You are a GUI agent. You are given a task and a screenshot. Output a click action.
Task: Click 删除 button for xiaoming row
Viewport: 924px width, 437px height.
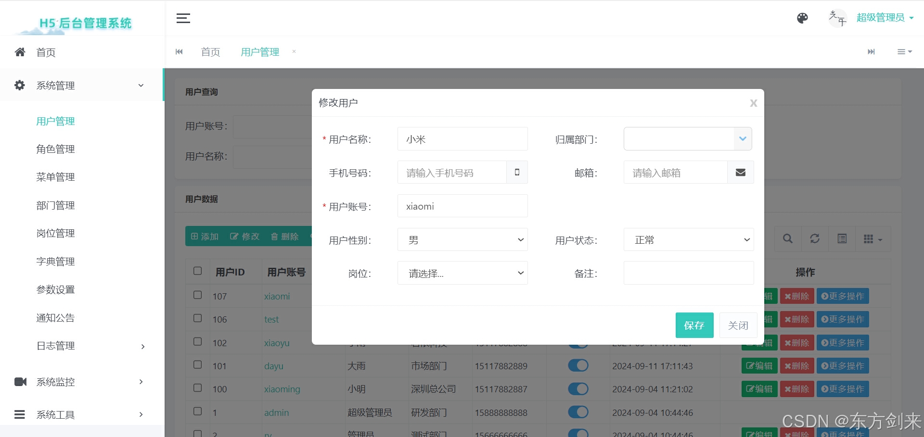[x=797, y=389]
